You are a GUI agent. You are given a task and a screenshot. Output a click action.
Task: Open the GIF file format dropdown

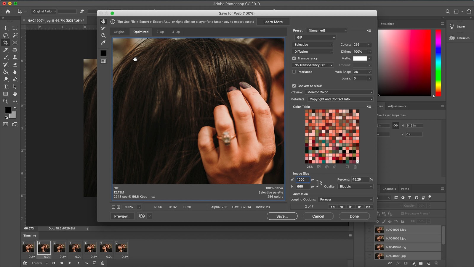point(315,38)
